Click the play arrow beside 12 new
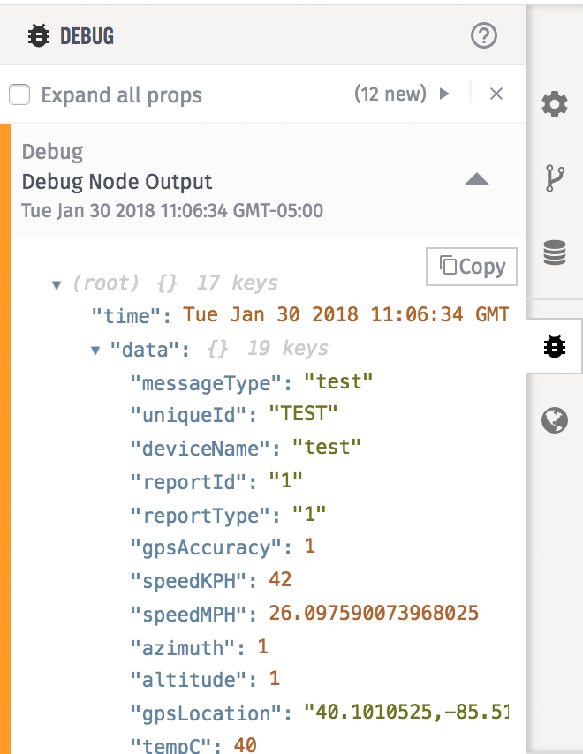 [445, 94]
